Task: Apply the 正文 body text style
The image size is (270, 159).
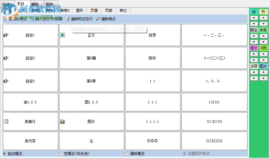Action: point(92,35)
